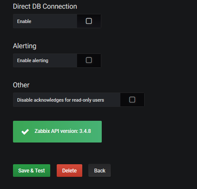Click the dark cell around the Direct DB checkbox
Image resolution: width=197 pixels, height=189 pixels.
(89, 21)
